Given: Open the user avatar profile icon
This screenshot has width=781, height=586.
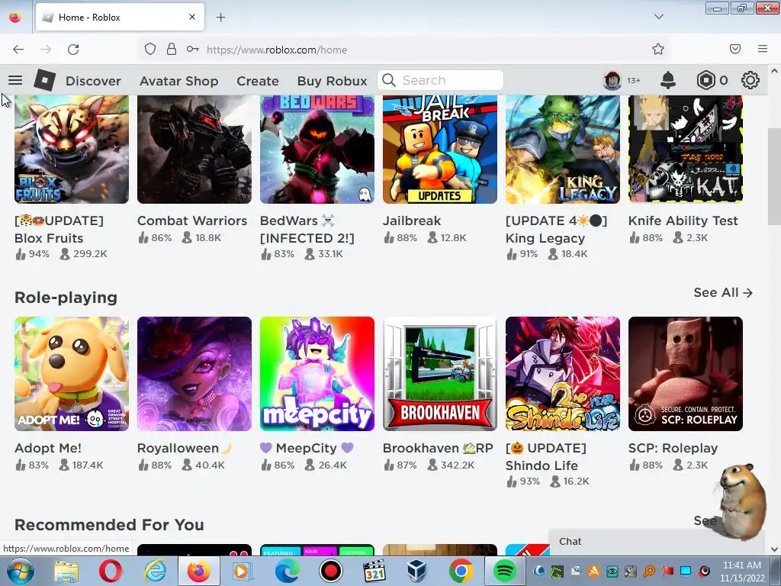Looking at the screenshot, I should [612, 80].
